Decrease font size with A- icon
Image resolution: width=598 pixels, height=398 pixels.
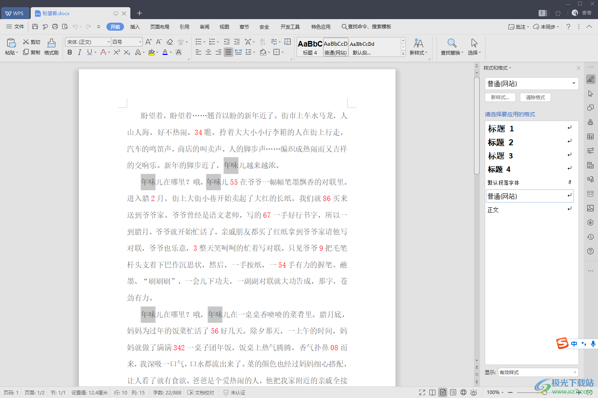coord(159,42)
